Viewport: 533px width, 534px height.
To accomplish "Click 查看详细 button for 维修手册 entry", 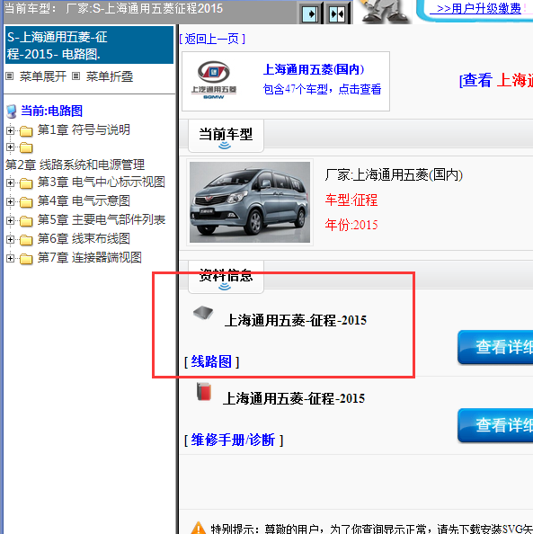I will [495, 426].
